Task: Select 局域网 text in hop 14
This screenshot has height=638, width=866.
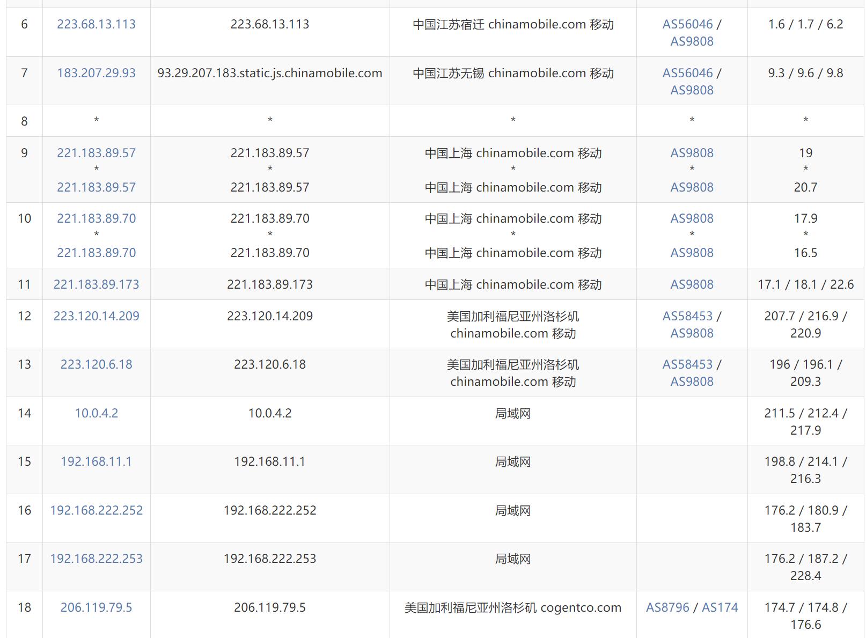Action: click(513, 413)
